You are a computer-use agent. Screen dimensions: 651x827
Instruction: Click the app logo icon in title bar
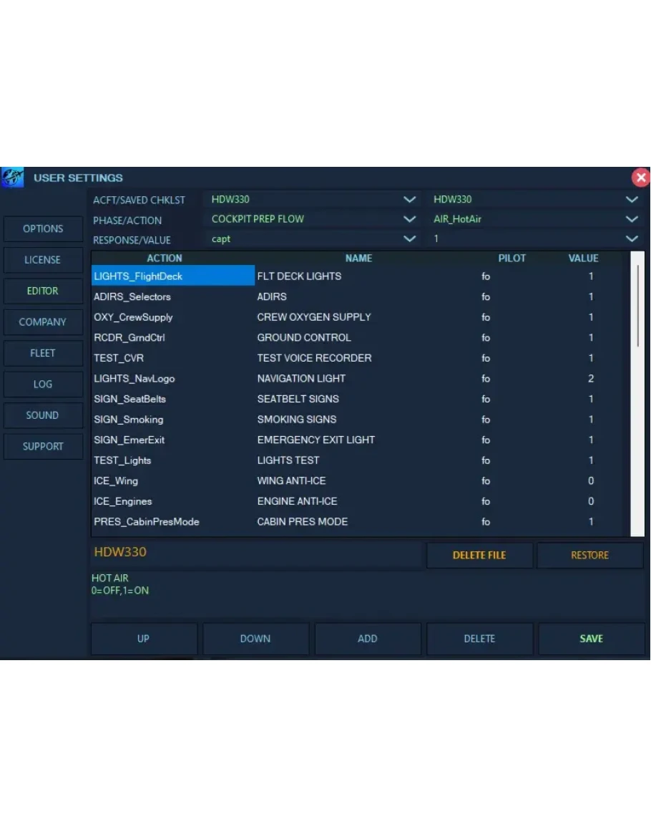click(12, 178)
